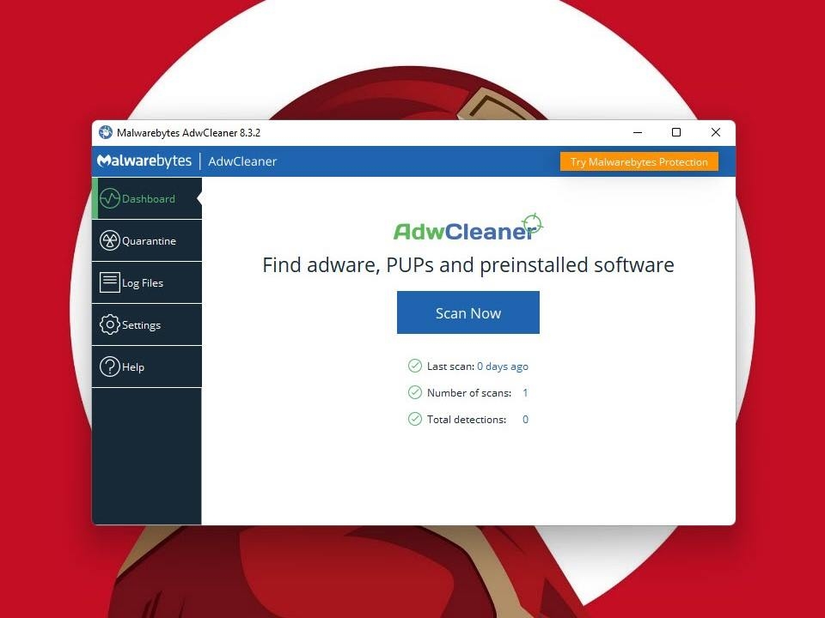Minimize the AdwCleaner window
Image resolution: width=825 pixels, height=618 pixels.
(638, 132)
